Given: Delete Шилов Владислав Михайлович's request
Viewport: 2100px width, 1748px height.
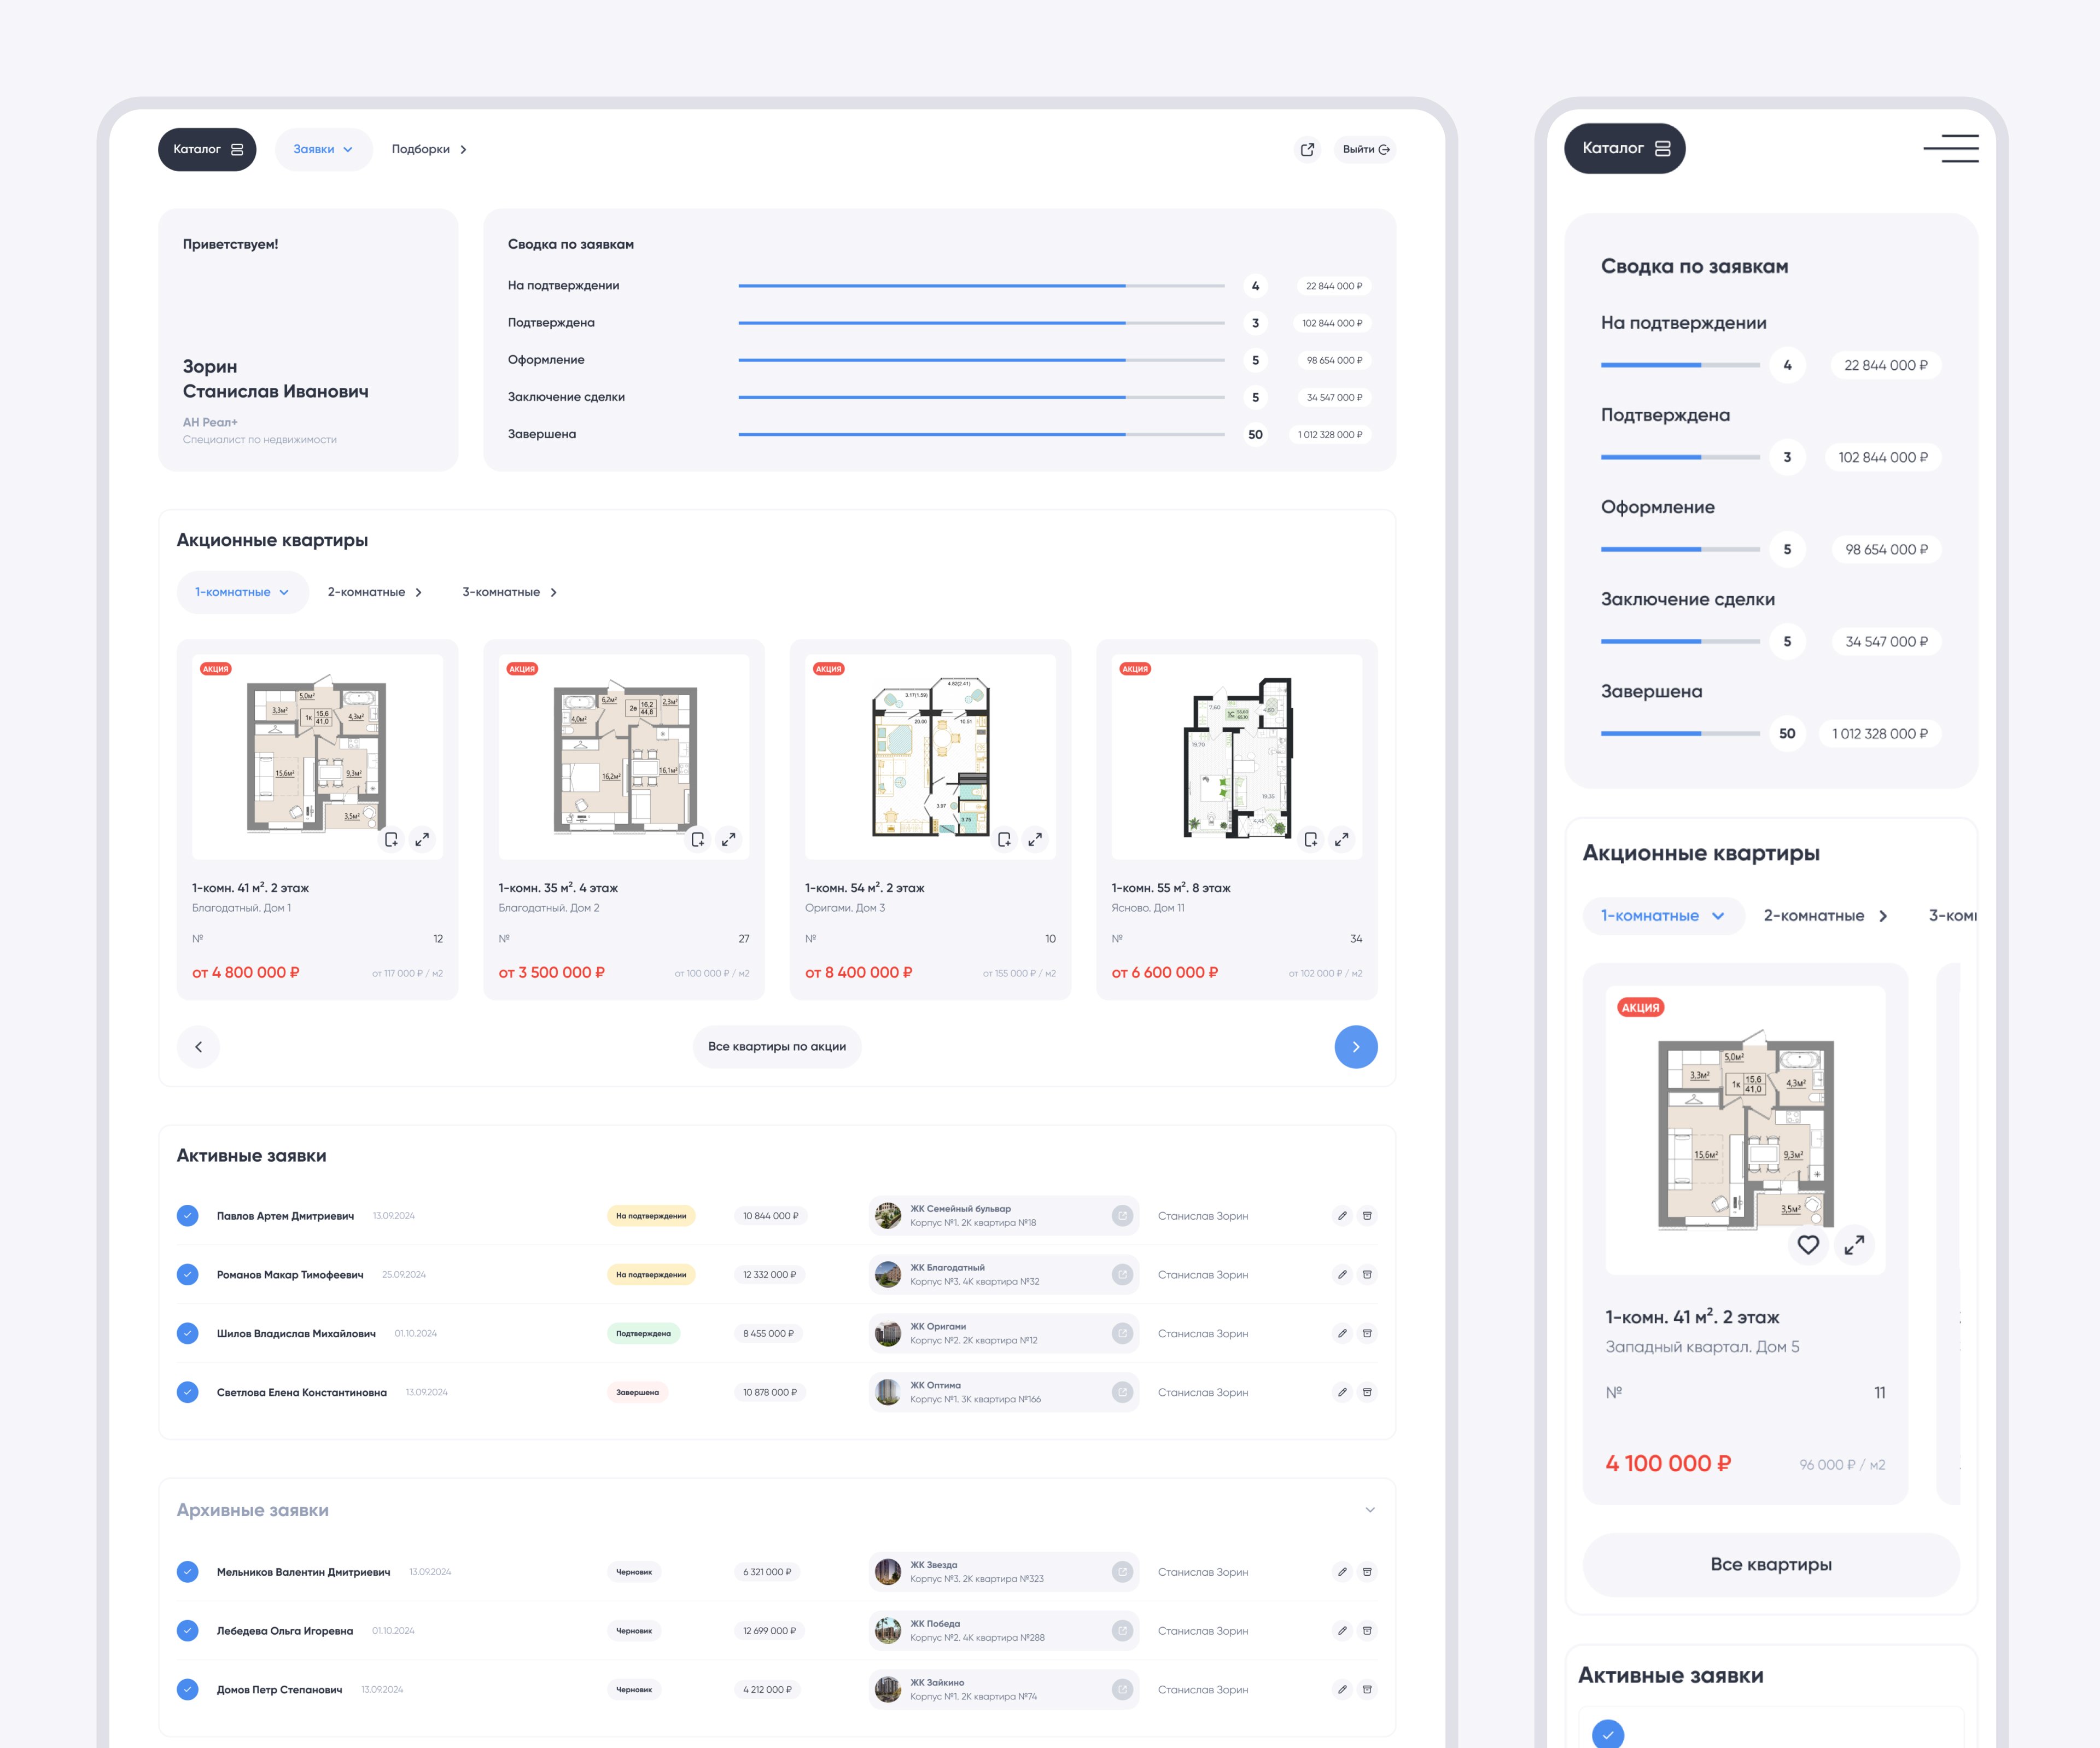Looking at the screenshot, I should click(1367, 1333).
